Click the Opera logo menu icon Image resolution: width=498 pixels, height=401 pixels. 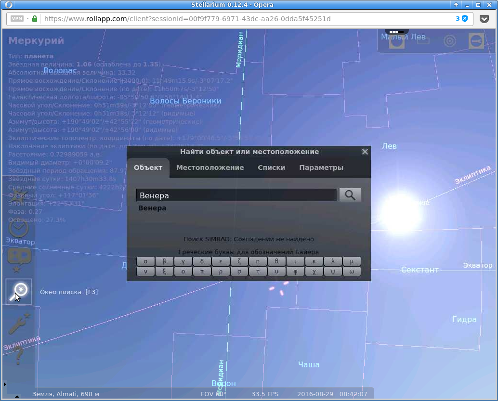coord(9,4)
